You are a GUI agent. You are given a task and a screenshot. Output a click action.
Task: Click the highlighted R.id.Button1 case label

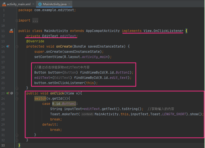pyautogui.click(x=64, y=104)
